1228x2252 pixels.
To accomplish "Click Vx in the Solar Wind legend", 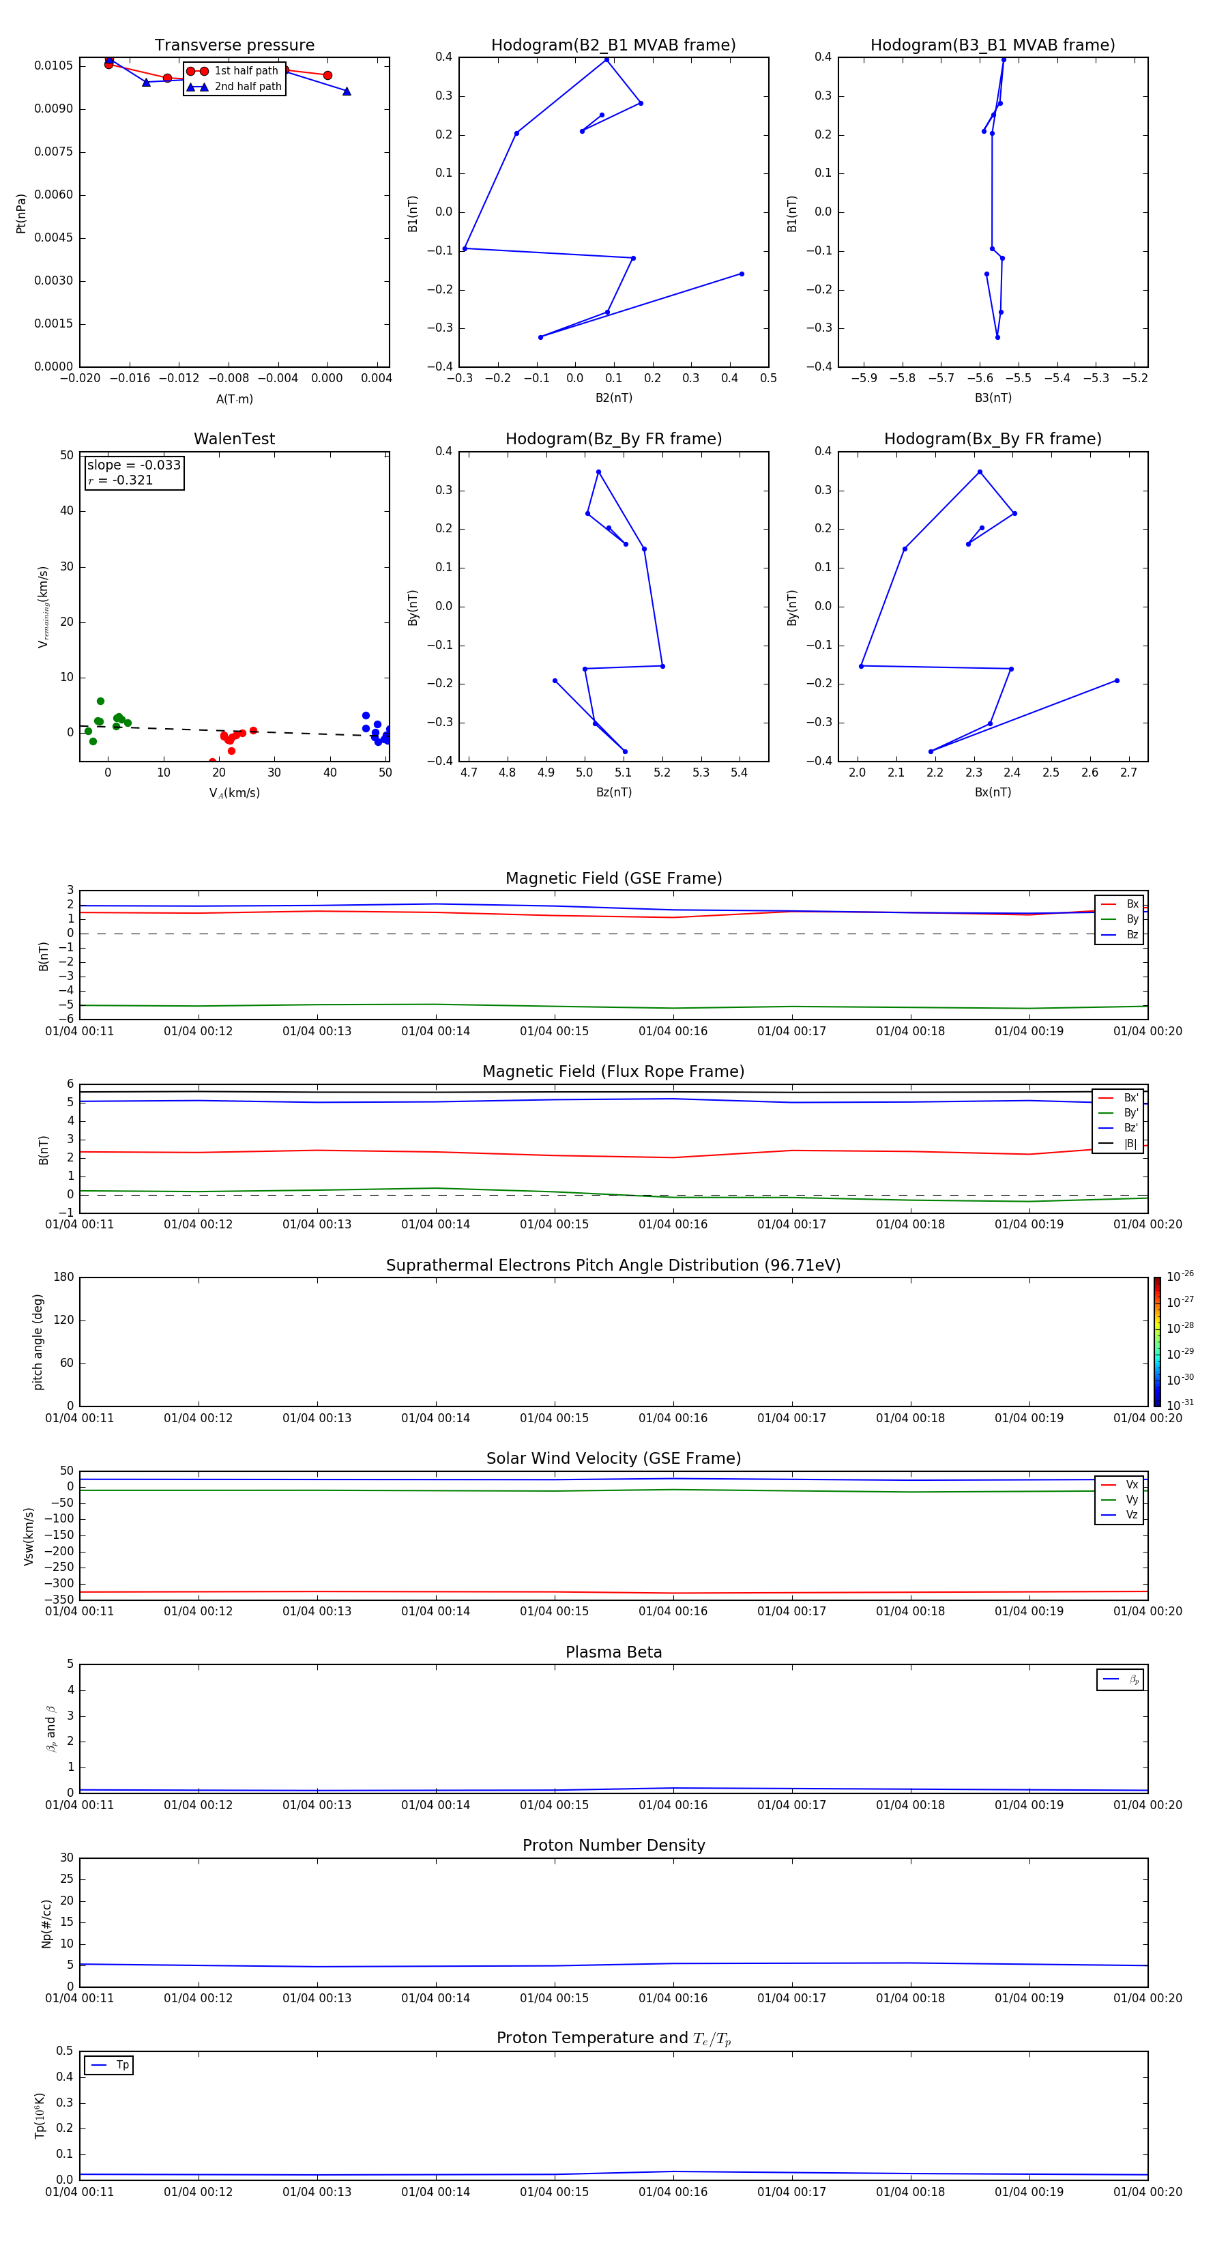I will (x=1120, y=1484).
